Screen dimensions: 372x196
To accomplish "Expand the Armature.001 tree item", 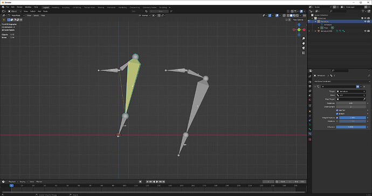I will 315,31.
